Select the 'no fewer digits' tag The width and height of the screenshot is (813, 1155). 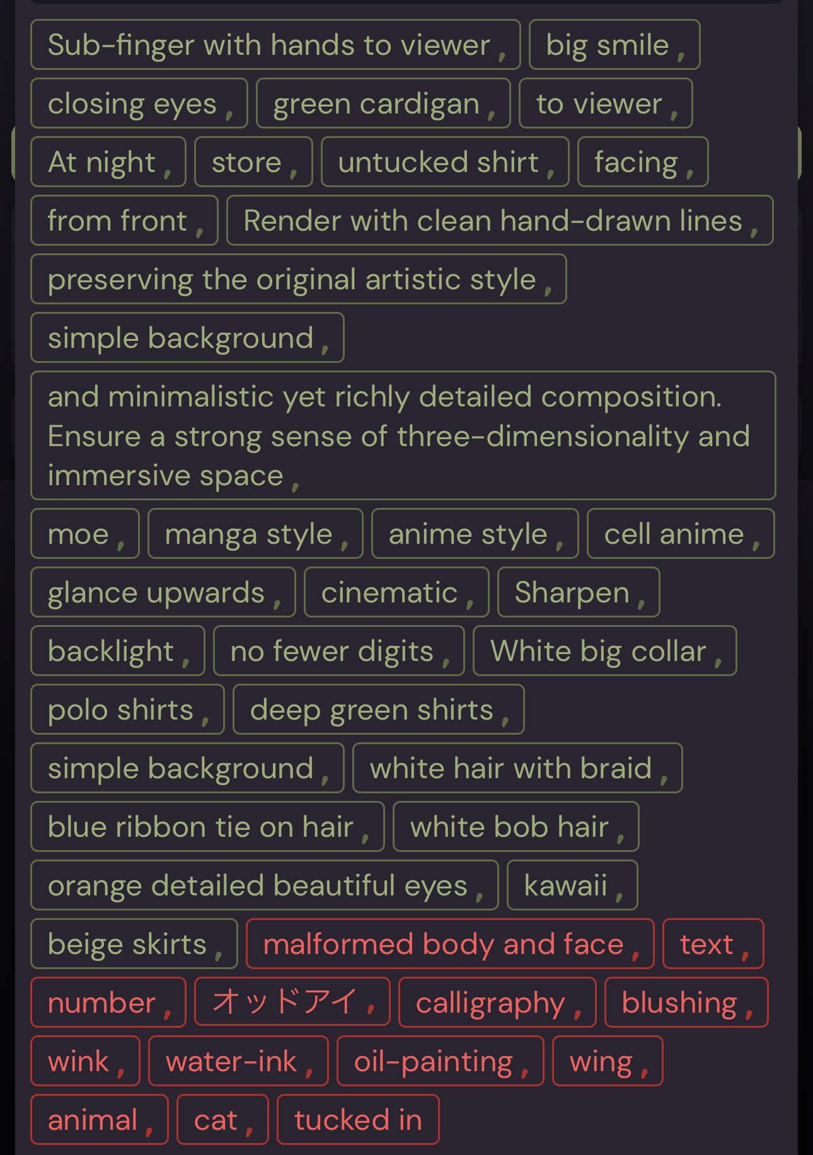point(339,651)
